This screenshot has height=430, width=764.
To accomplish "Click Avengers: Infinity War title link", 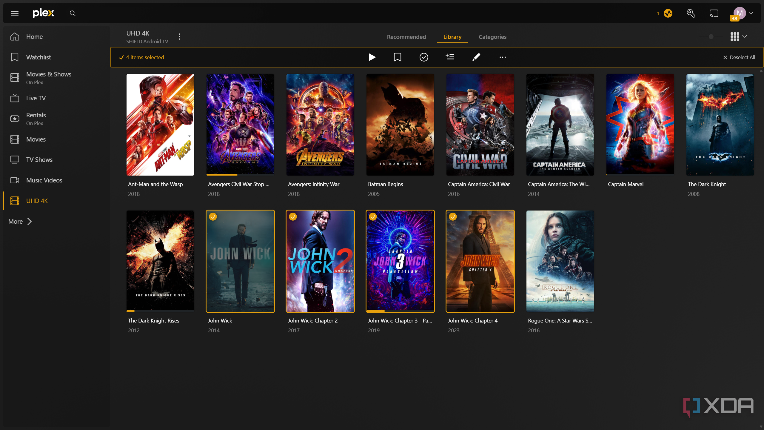I will tap(313, 184).
